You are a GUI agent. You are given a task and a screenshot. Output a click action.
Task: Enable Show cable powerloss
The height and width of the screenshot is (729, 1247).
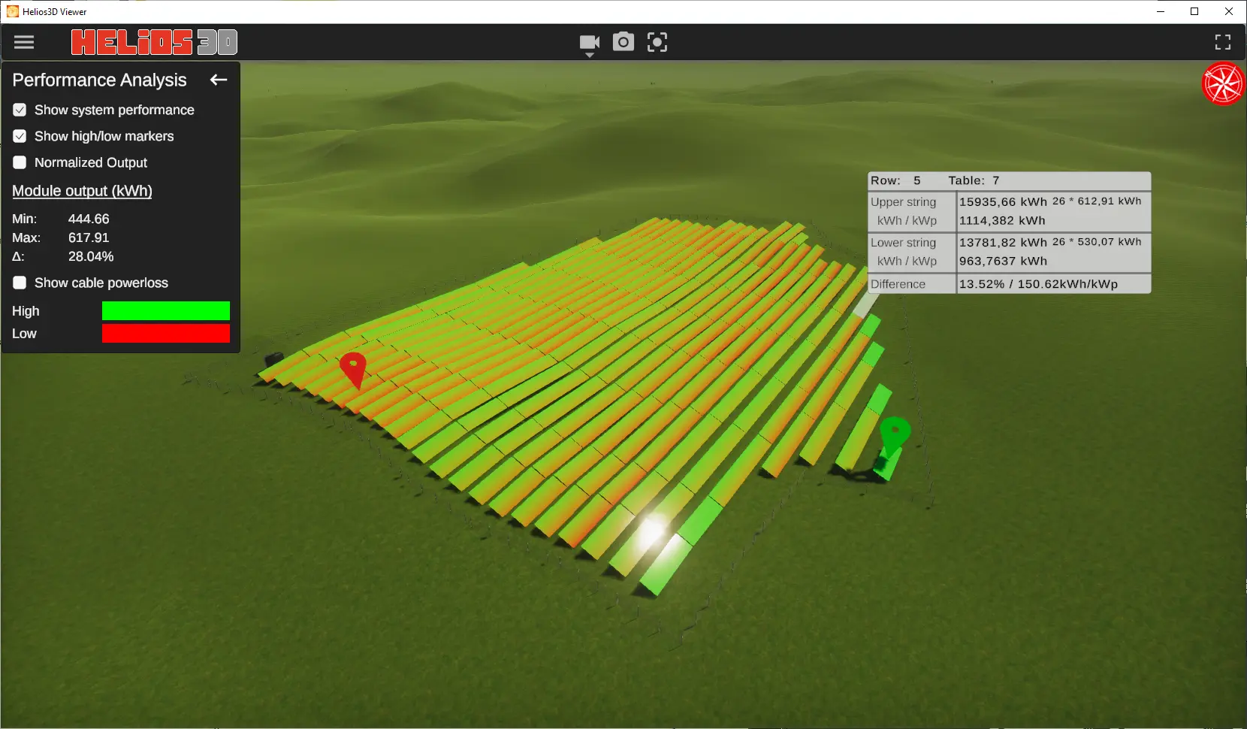20,283
